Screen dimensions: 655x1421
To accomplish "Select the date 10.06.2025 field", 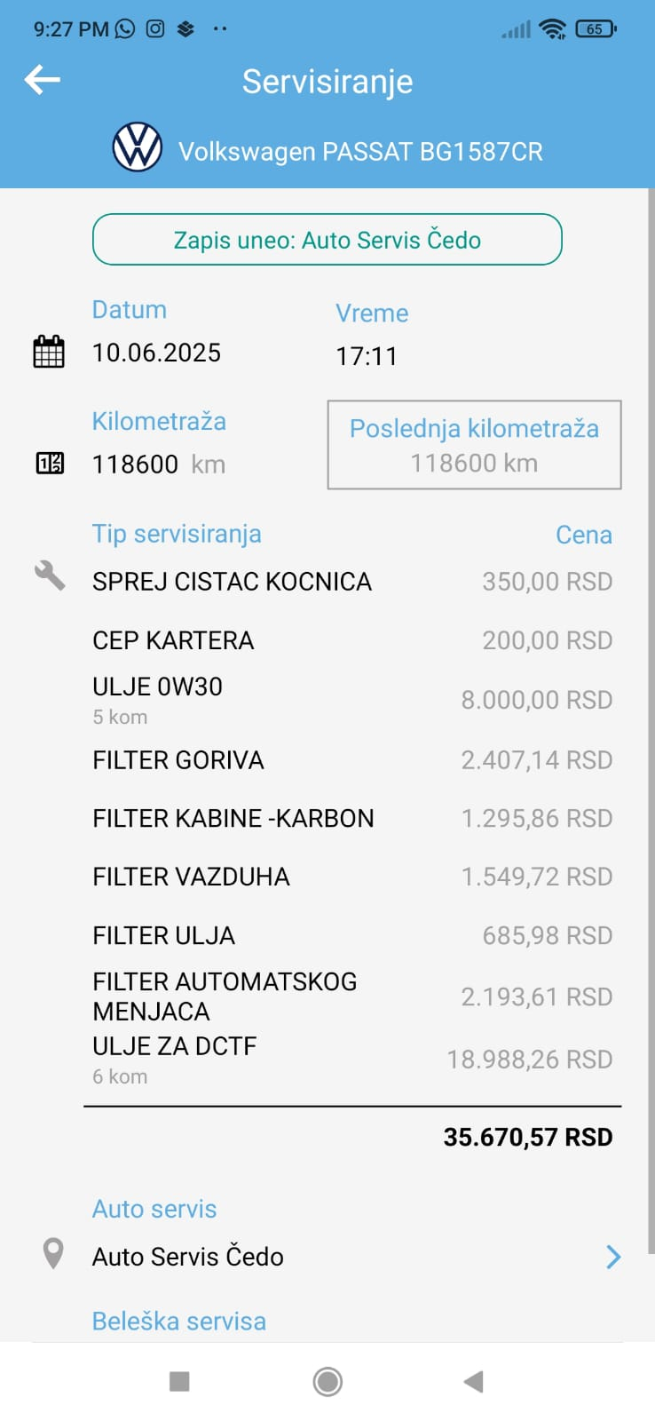I will (157, 353).
